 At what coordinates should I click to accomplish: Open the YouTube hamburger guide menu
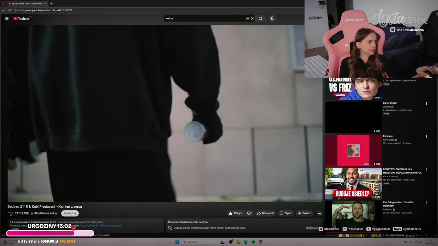point(7,18)
